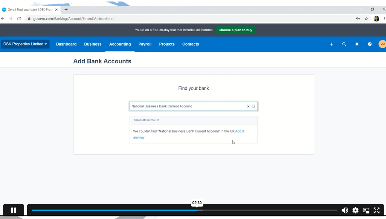Open the Payroll menu
Image resolution: width=386 pixels, height=219 pixels.
tap(145, 44)
